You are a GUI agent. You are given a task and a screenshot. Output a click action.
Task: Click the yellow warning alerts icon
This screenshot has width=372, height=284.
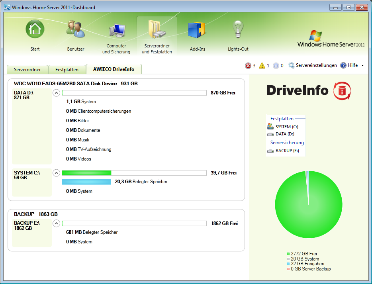click(262, 65)
